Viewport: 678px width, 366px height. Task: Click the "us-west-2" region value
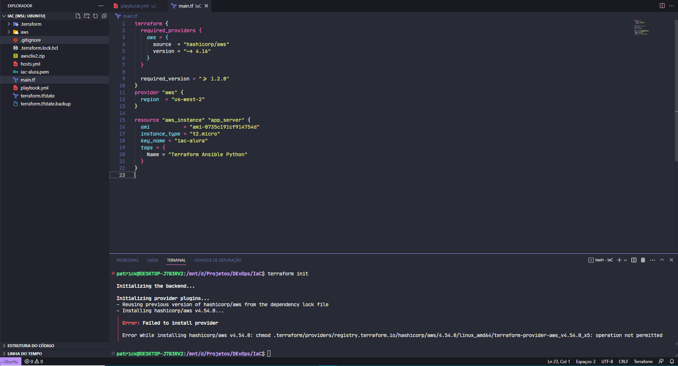point(188,100)
